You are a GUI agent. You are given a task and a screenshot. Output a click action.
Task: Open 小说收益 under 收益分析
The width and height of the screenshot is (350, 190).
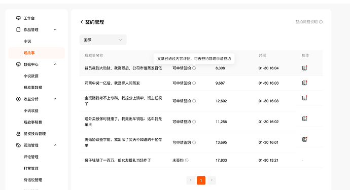(31, 110)
